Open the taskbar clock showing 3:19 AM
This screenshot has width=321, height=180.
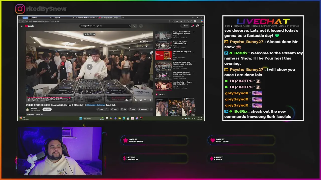200,118
